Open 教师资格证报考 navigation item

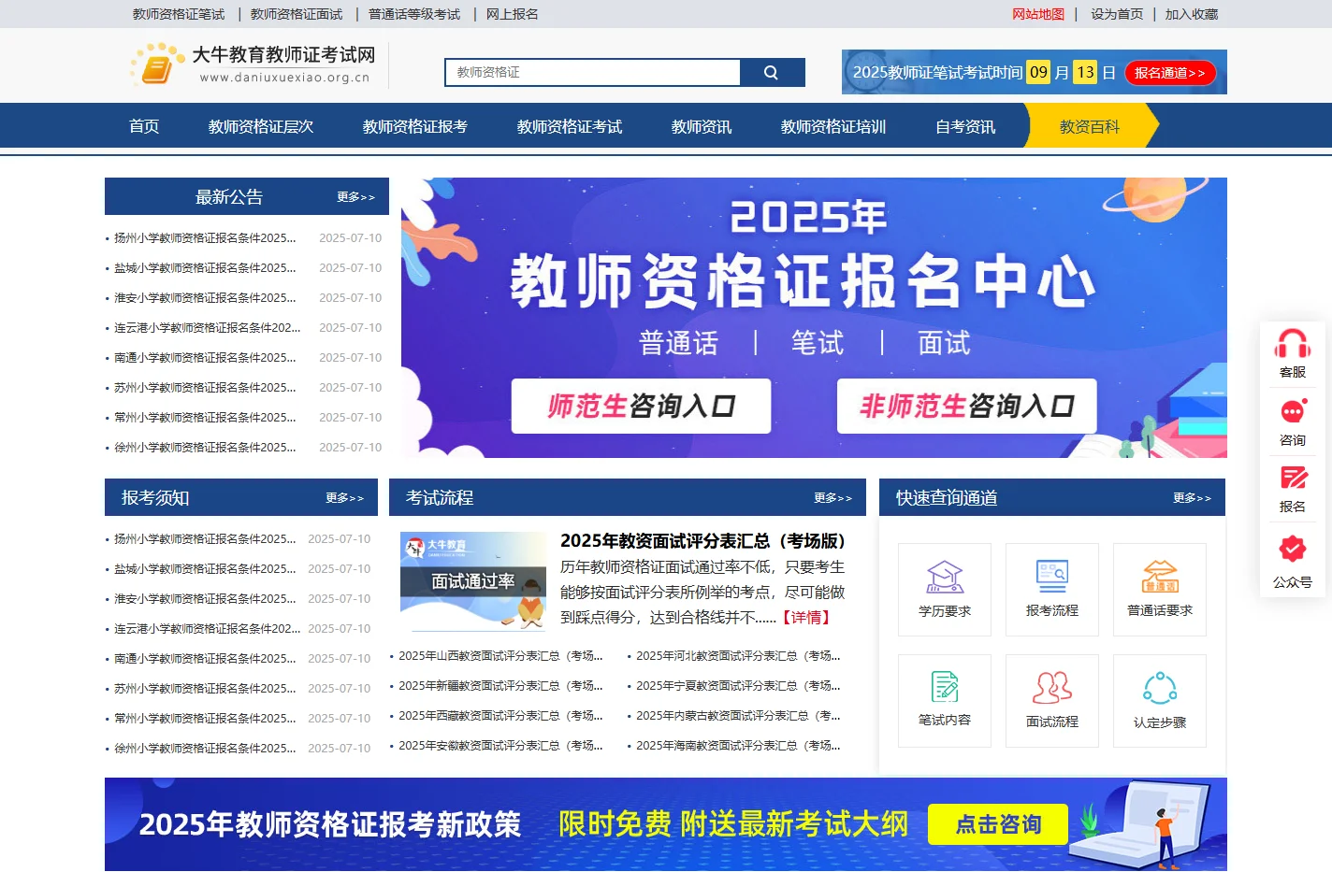click(x=415, y=126)
